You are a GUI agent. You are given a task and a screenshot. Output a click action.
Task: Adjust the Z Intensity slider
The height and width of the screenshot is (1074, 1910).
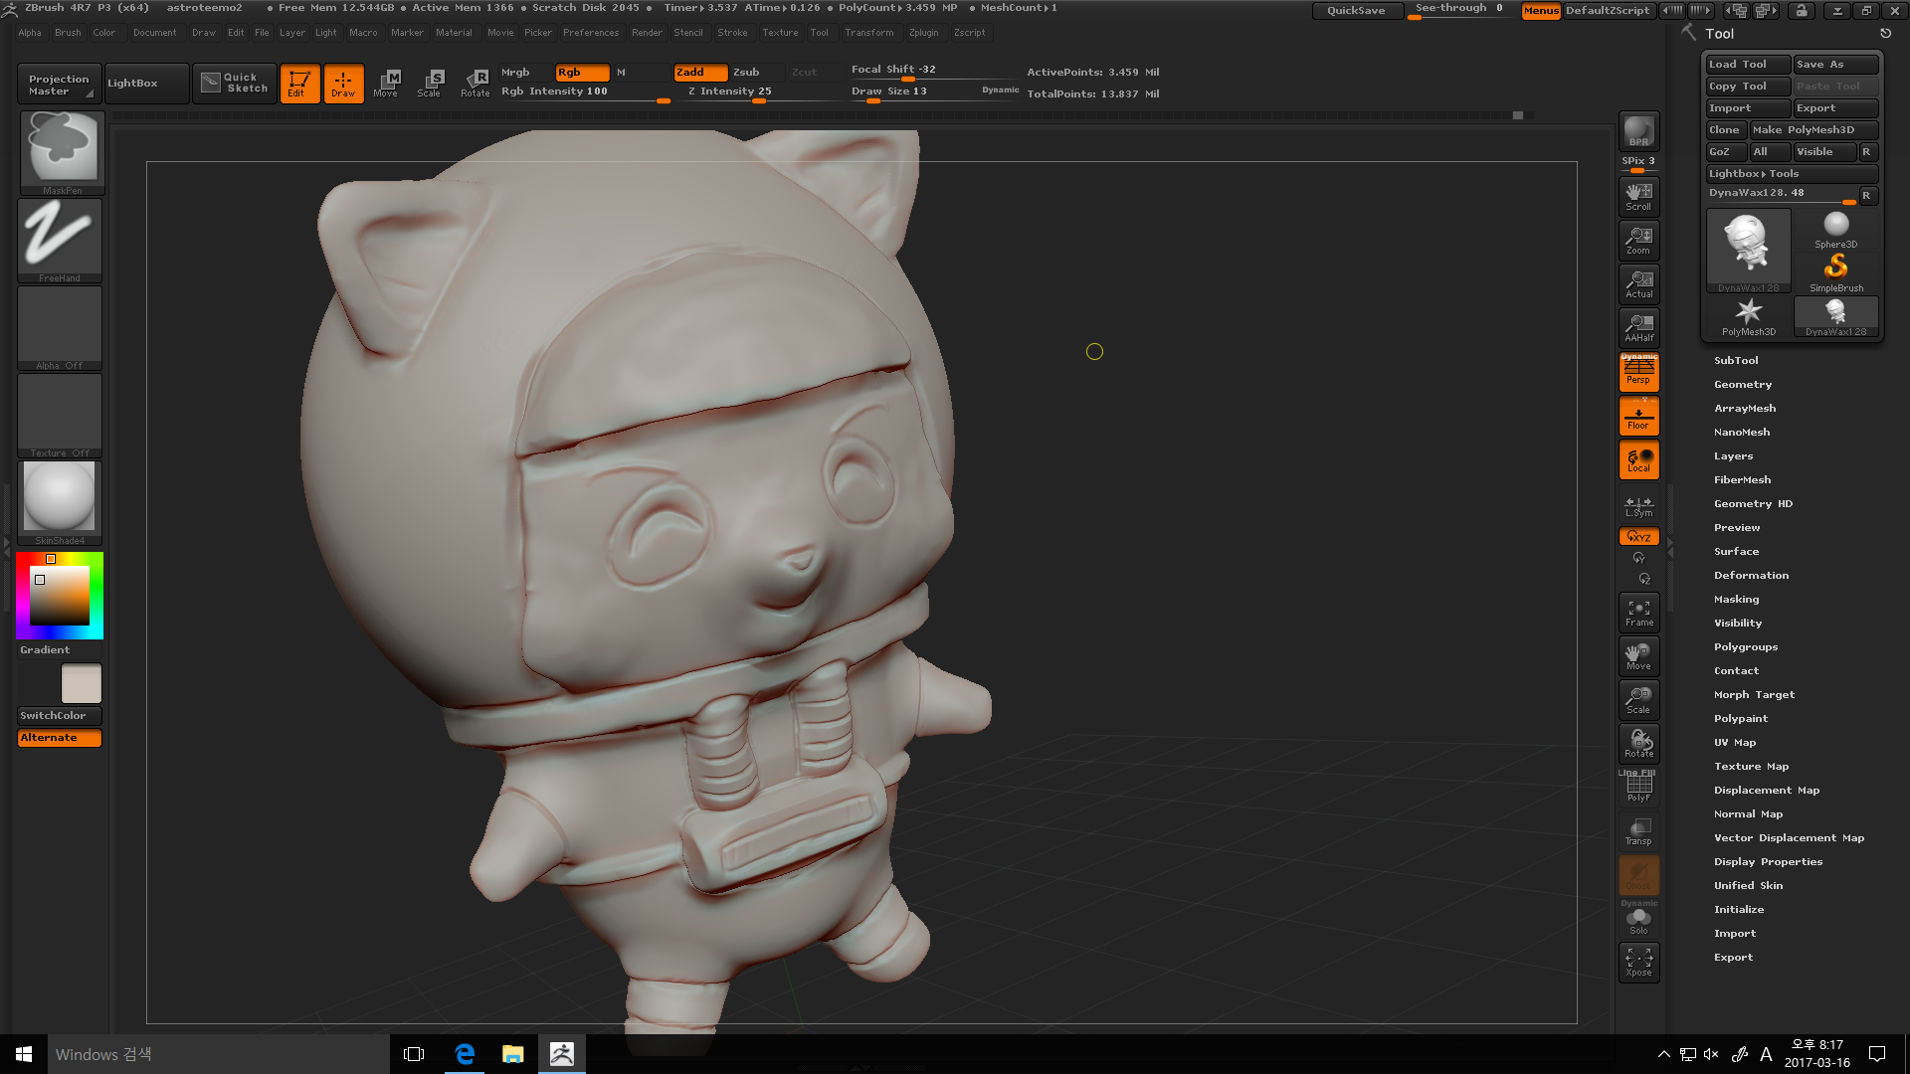757,91
